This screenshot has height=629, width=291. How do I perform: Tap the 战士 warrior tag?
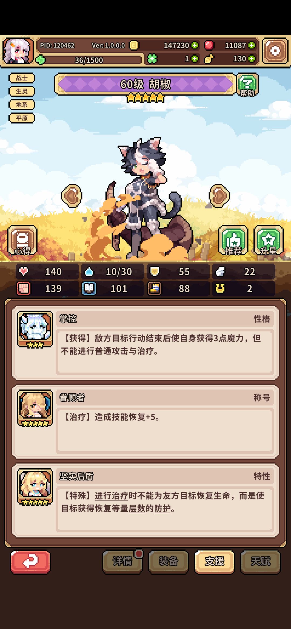22,78
